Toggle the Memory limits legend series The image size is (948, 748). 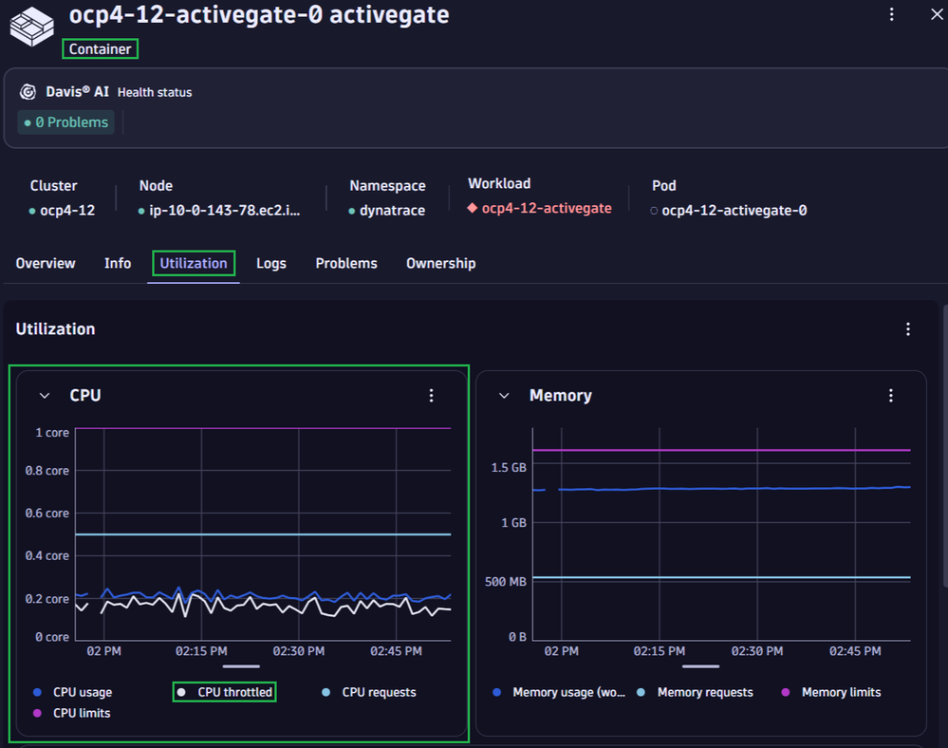(831, 693)
